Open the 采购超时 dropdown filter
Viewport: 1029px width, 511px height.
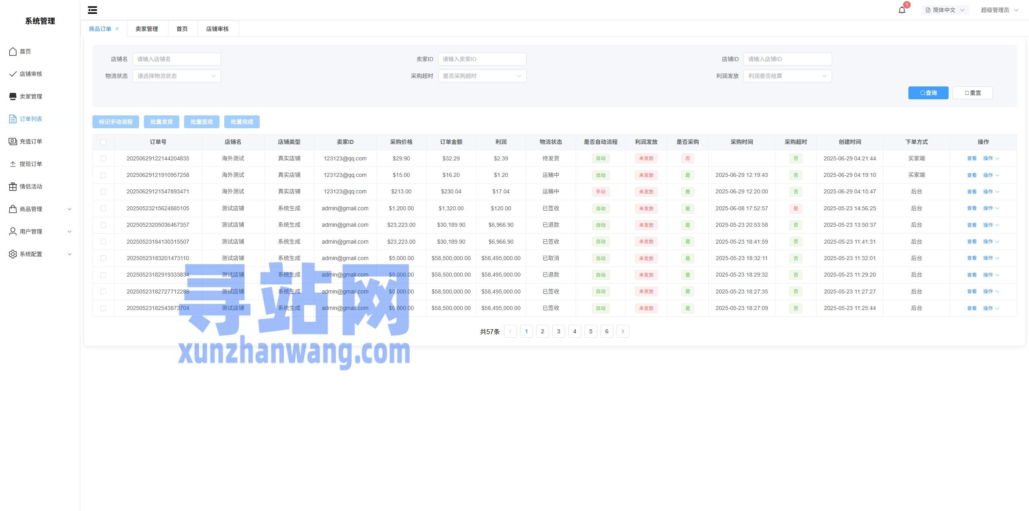(482, 76)
